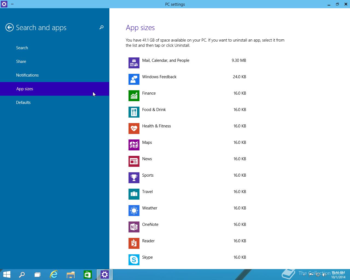The height and width of the screenshot is (280, 350).
Task: Open the search magnifier in the settings pane
Action: [101, 27]
